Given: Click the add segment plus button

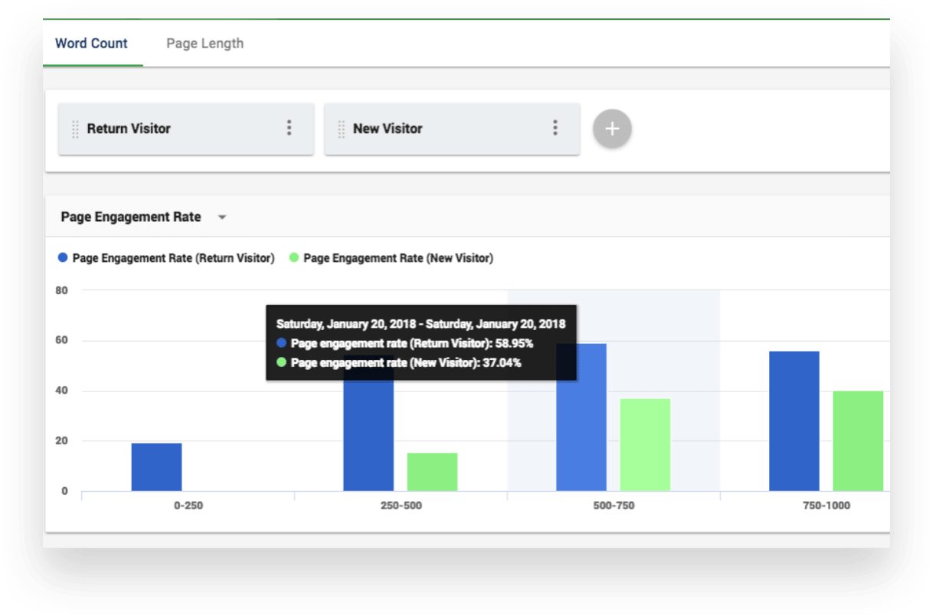Looking at the screenshot, I should tap(612, 129).
